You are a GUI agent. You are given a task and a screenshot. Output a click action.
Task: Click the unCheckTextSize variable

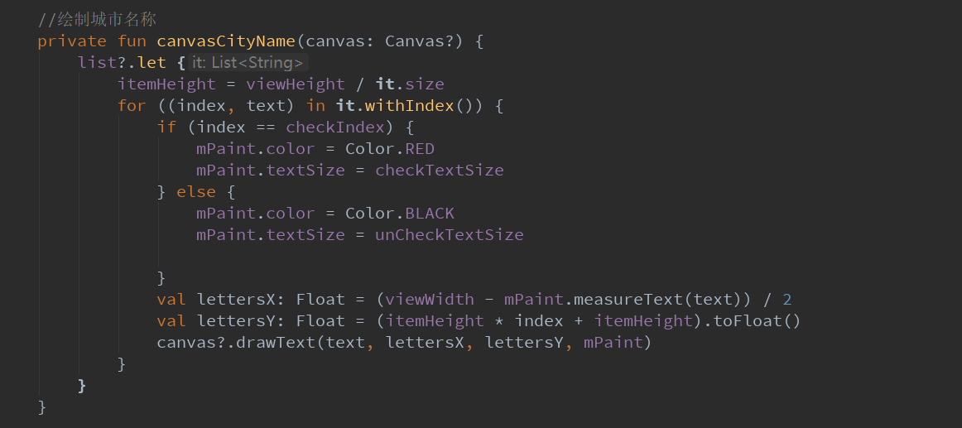click(x=449, y=234)
